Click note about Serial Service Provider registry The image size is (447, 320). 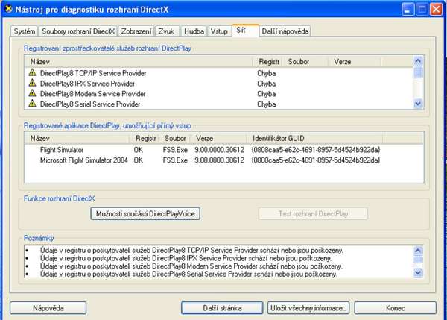(188, 274)
